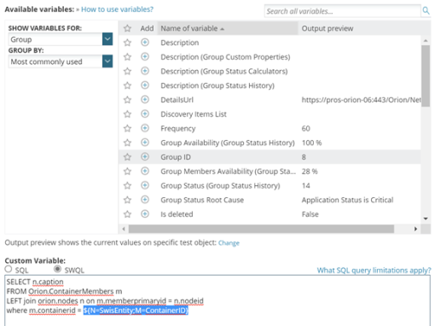The image size is (435, 326).
Task: Click the horizontal scrollbar right arrow
Action: coord(415,229)
